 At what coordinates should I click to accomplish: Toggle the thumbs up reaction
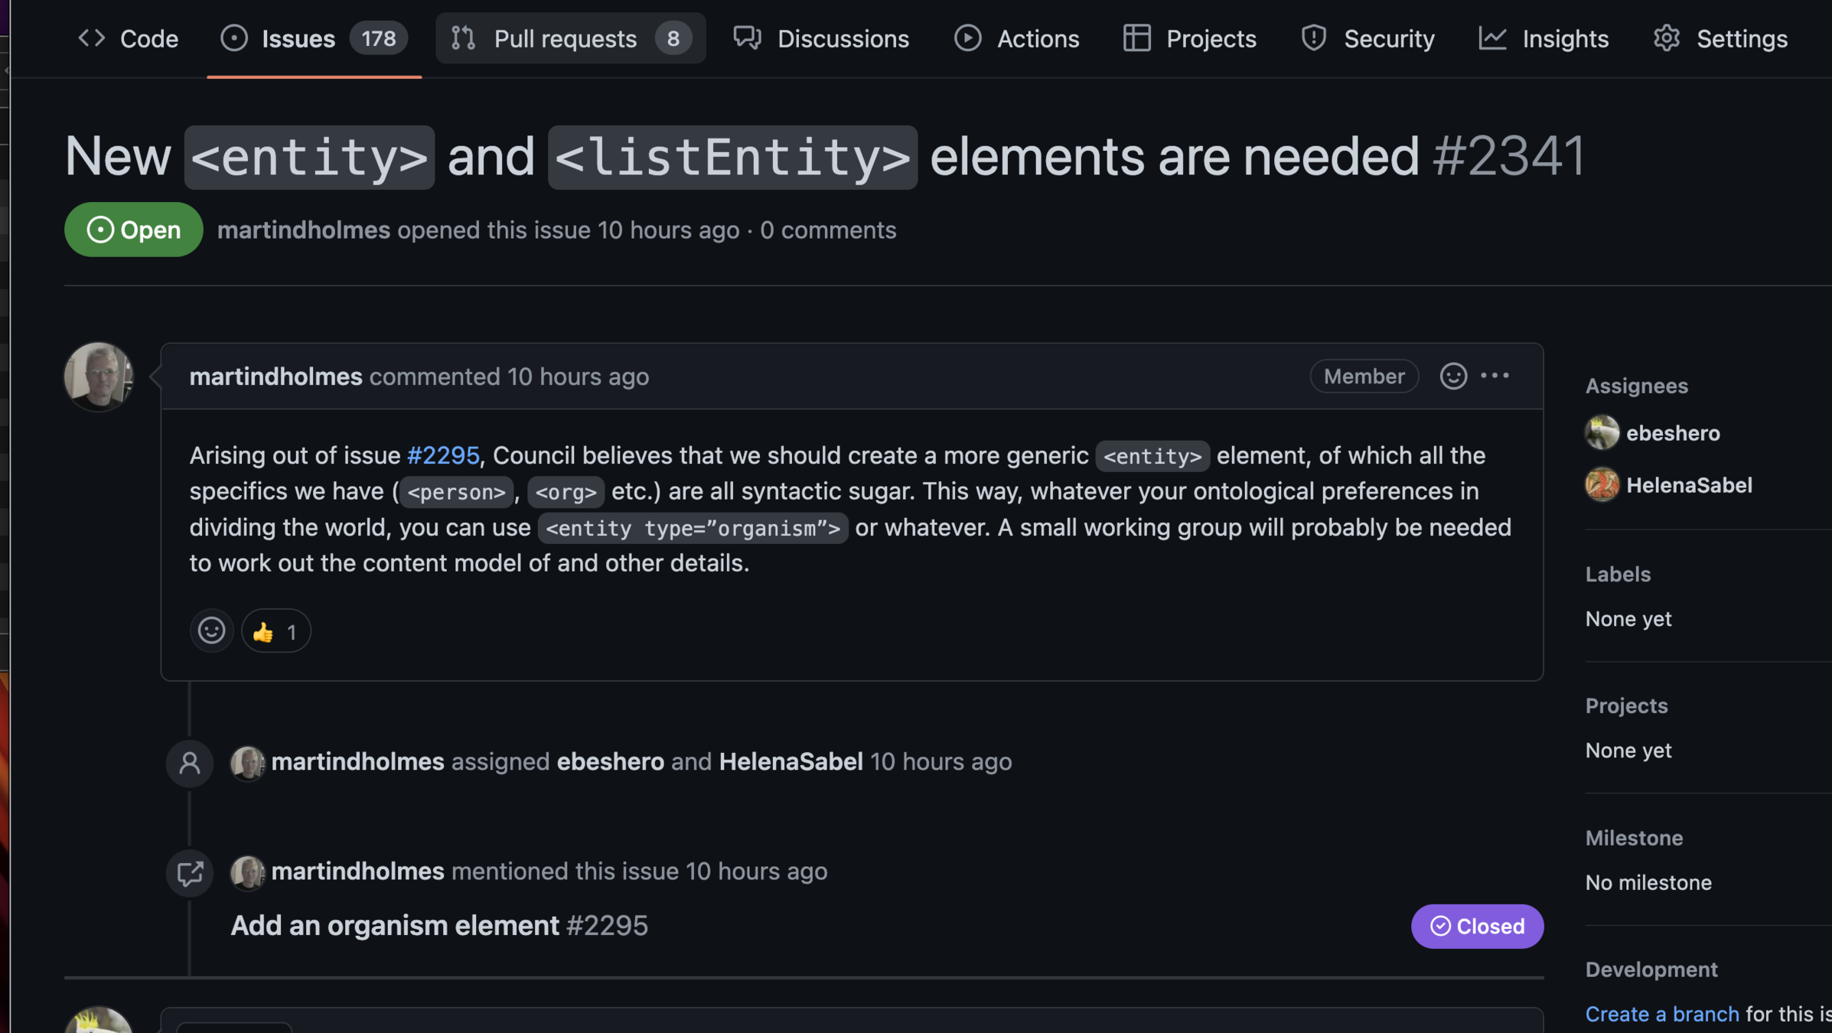[x=275, y=631]
